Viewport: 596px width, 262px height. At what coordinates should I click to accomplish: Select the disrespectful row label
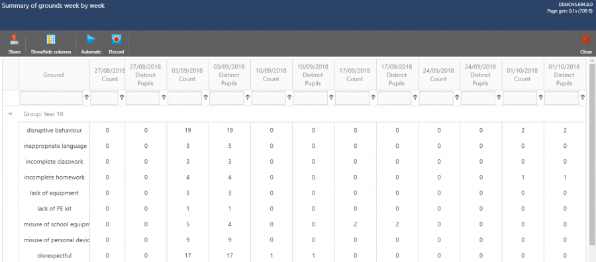tap(54, 255)
